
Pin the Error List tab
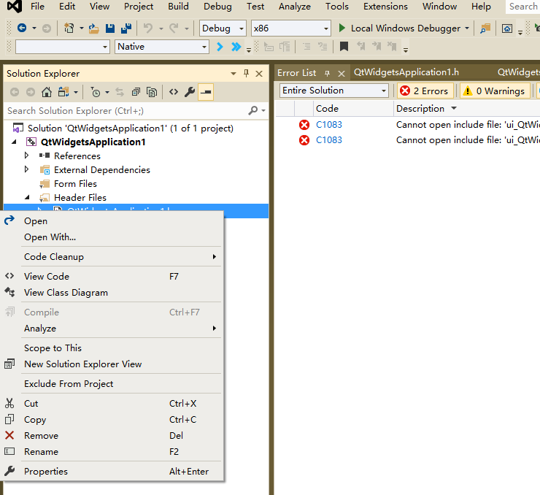327,73
